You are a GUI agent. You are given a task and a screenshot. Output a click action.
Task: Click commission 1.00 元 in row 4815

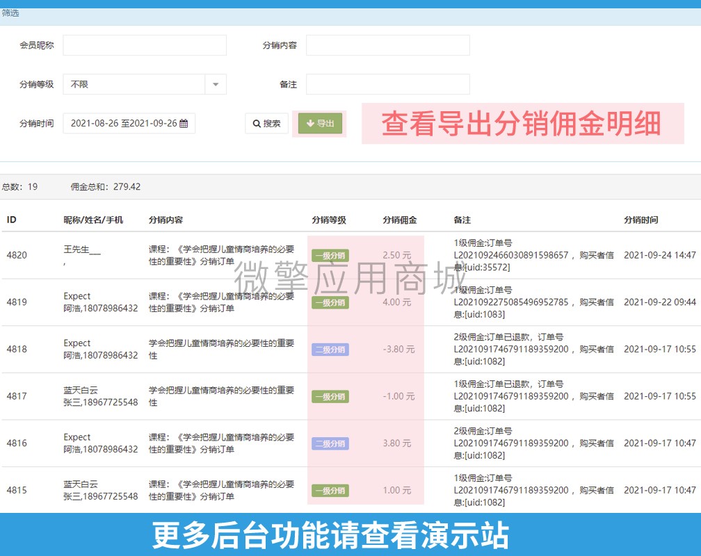[397, 490]
